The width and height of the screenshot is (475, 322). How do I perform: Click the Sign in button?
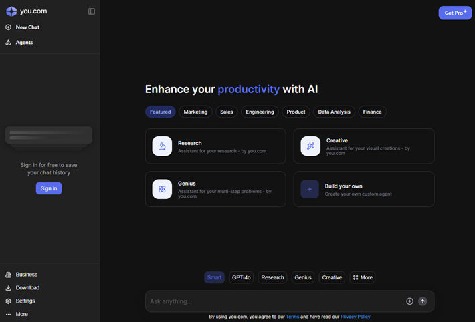(49, 188)
